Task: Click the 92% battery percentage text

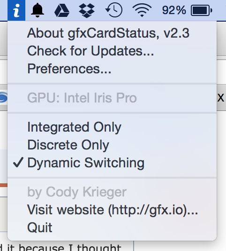Action: (174, 10)
